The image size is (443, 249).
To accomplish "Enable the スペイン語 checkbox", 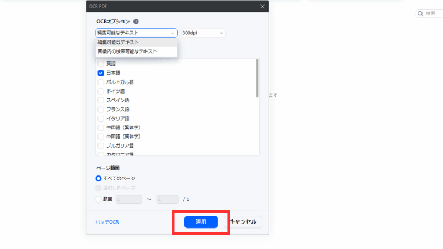I will click(x=101, y=100).
